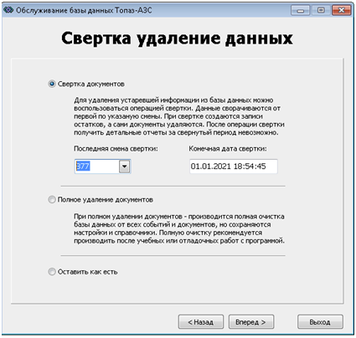The width and height of the screenshot is (356, 338).
Task: Click the label Последняя смена свертки:
Action: point(116,149)
